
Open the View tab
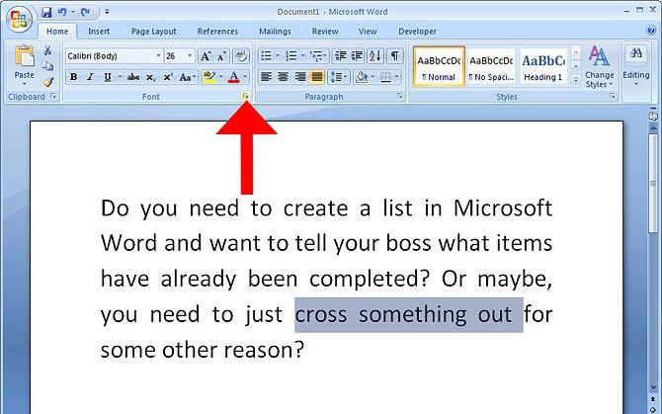click(x=368, y=32)
